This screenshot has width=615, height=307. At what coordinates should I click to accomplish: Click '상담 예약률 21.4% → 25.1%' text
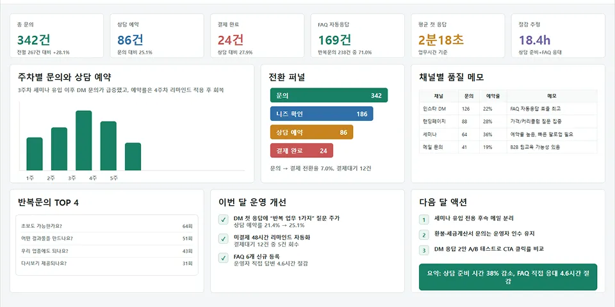tap(269, 225)
